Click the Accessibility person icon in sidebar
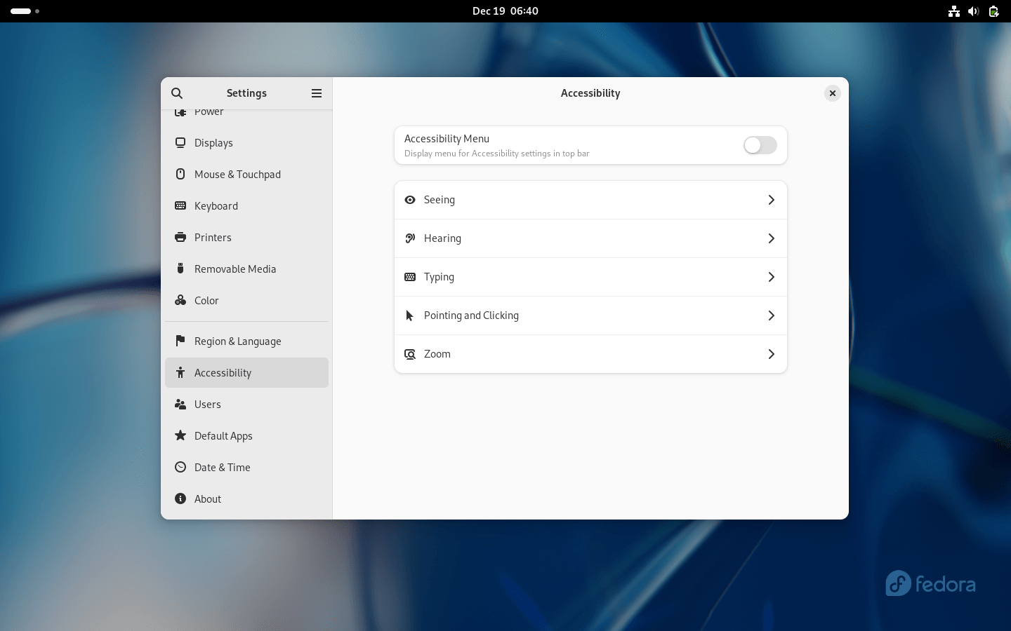The image size is (1011, 631). 181,372
